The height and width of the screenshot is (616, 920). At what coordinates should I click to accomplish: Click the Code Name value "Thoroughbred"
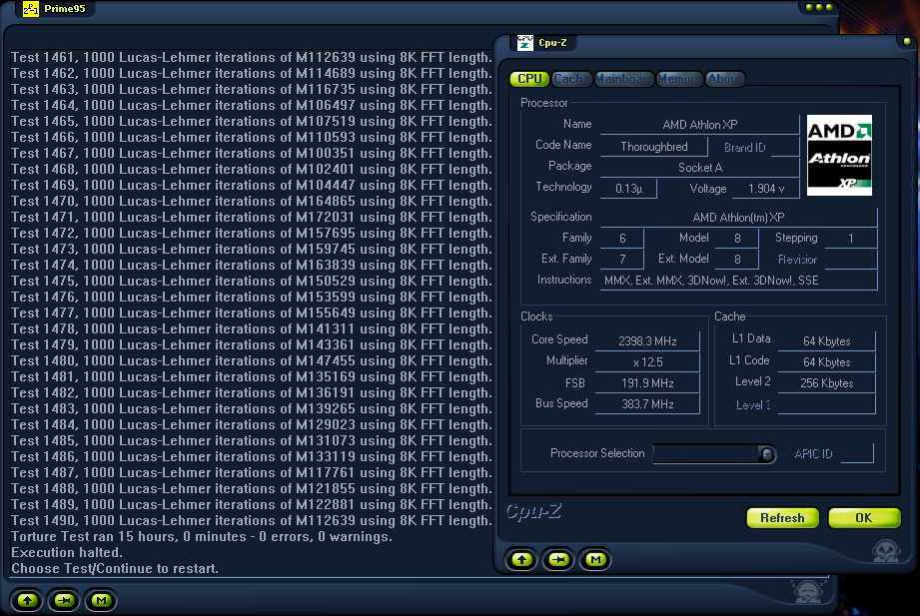point(653,147)
